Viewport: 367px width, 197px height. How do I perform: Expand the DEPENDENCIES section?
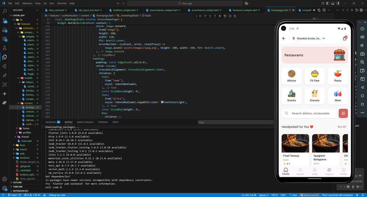pos(26,191)
